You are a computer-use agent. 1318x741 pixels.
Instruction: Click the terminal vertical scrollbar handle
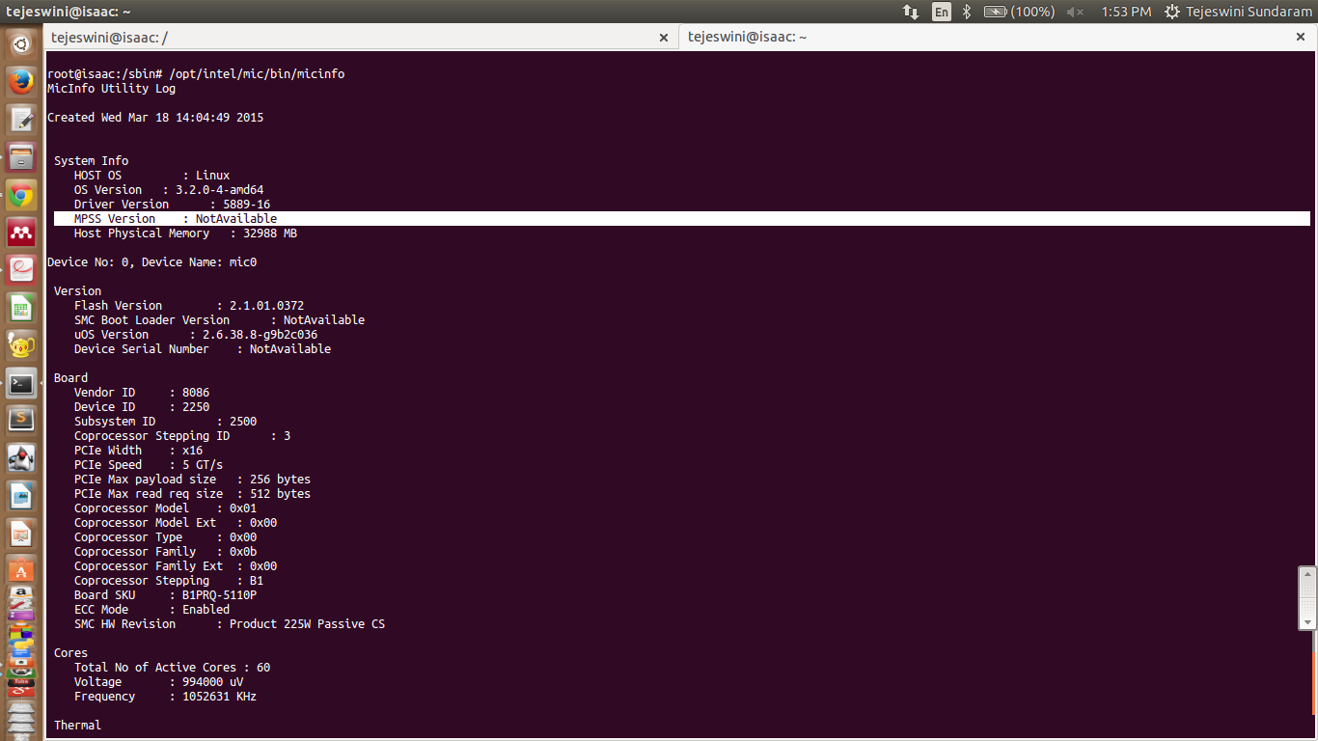(x=1307, y=598)
